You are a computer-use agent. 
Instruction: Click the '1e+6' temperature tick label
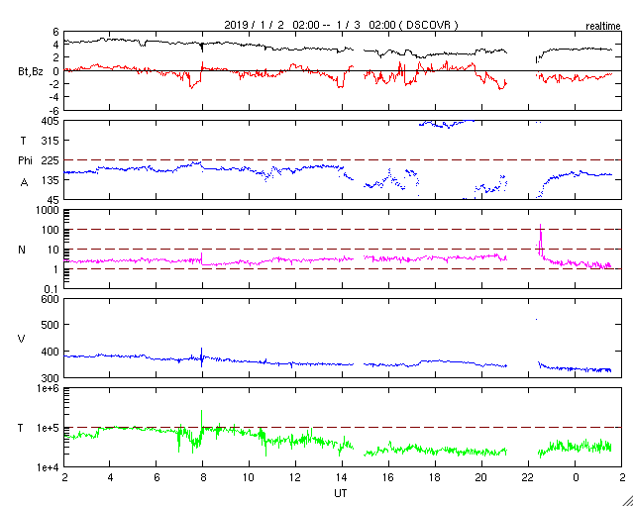pos(49,388)
